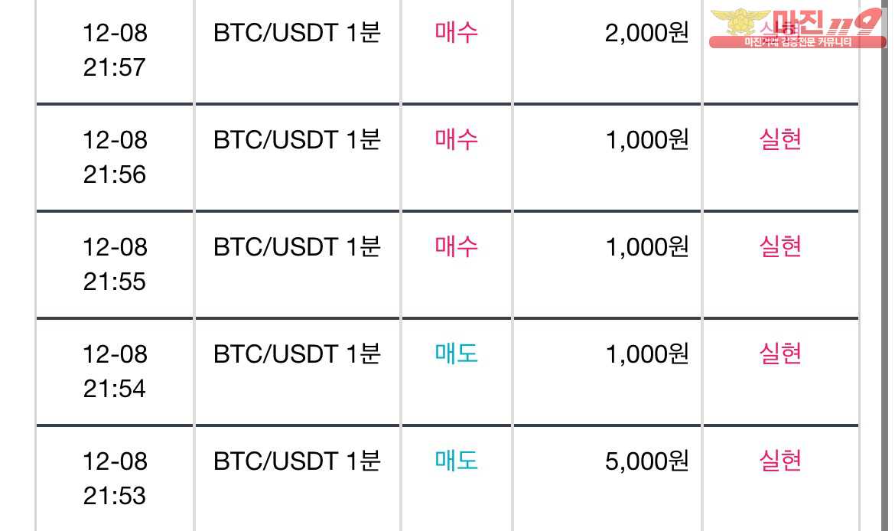Click BTC/USDT 1분 in the 21:53 row
The width and height of the screenshot is (895, 531).
tap(297, 461)
